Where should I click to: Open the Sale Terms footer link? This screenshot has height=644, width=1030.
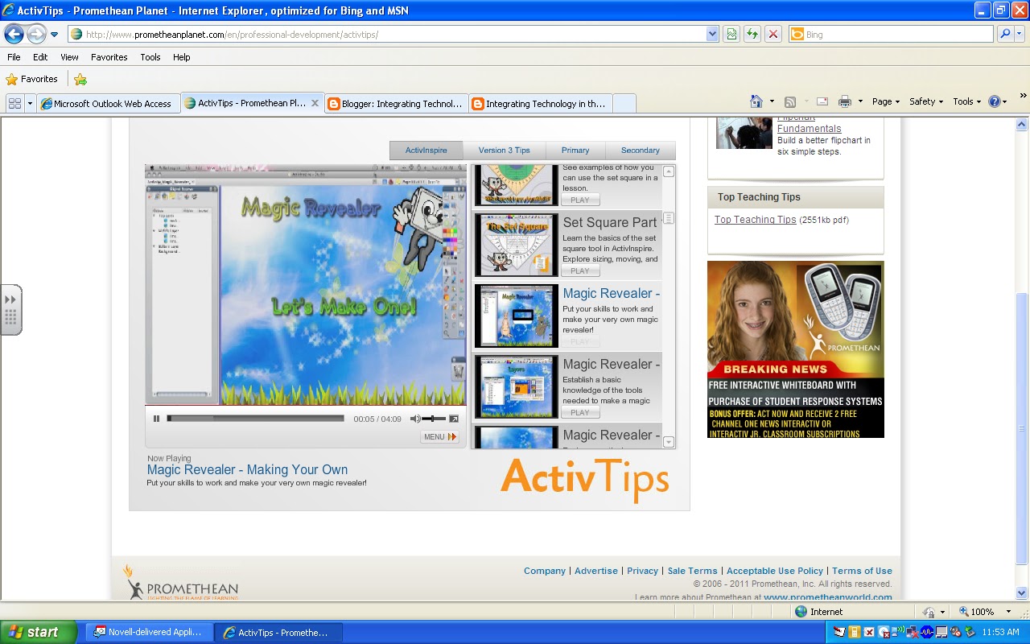[693, 571]
